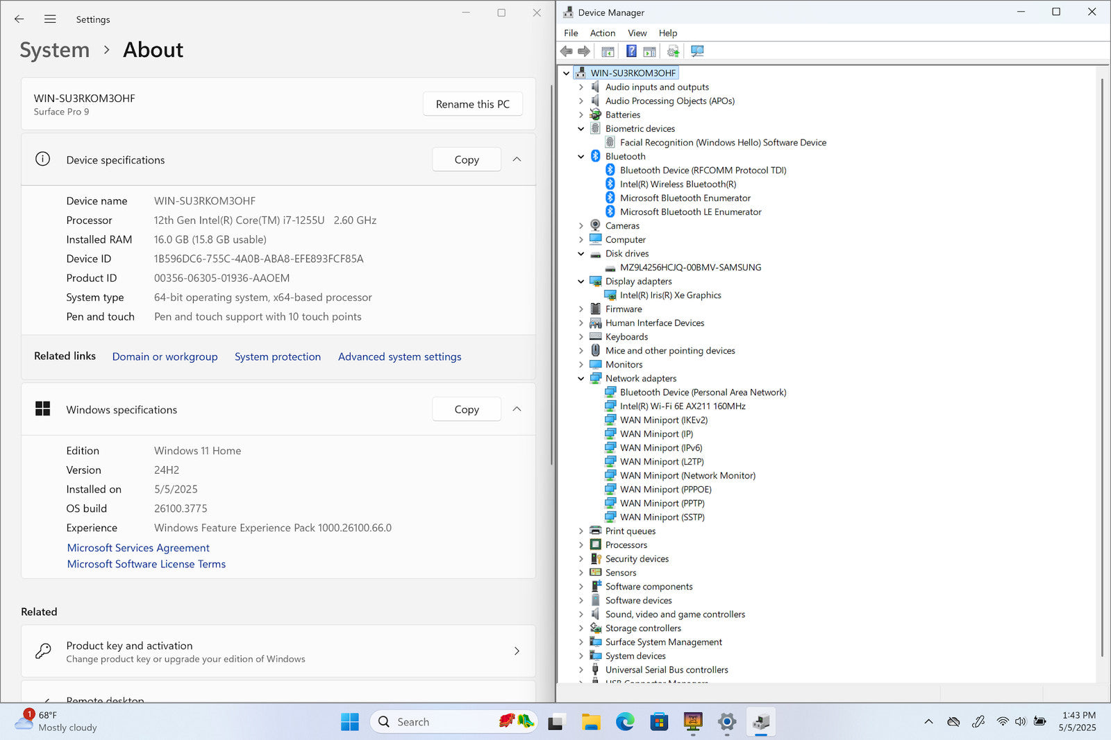Collapse Biometric devices node
This screenshot has width=1111, height=740.
coord(581,128)
